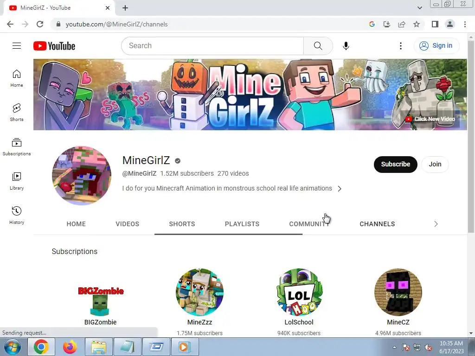The image size is (475, 356).
Task: Expand channel description arrow
Action: 340,189
